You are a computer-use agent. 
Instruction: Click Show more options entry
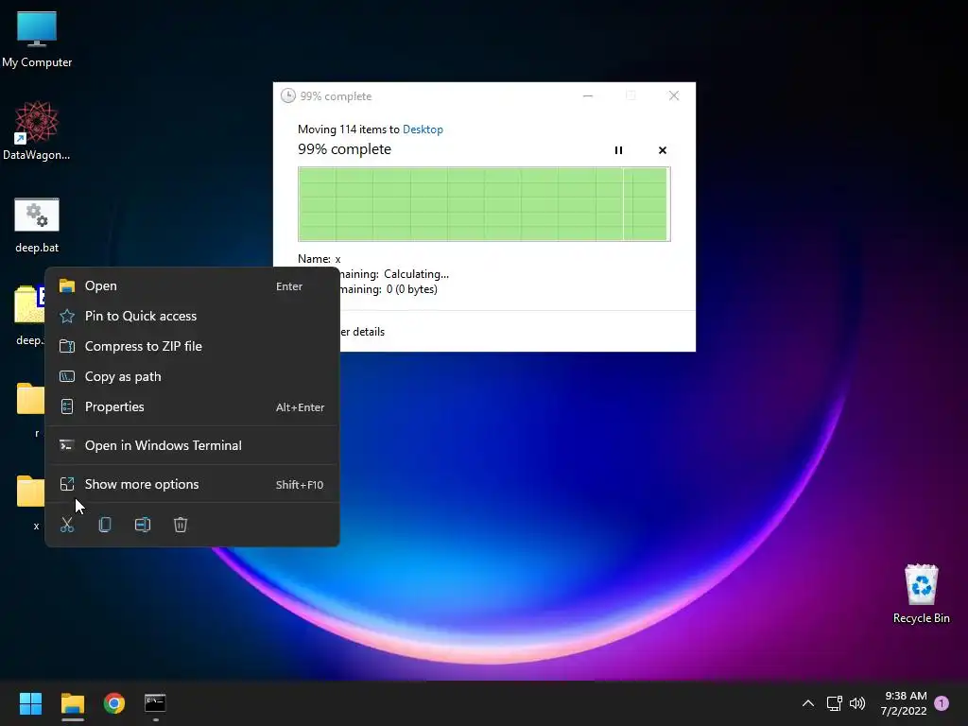(x=192, y=485)
